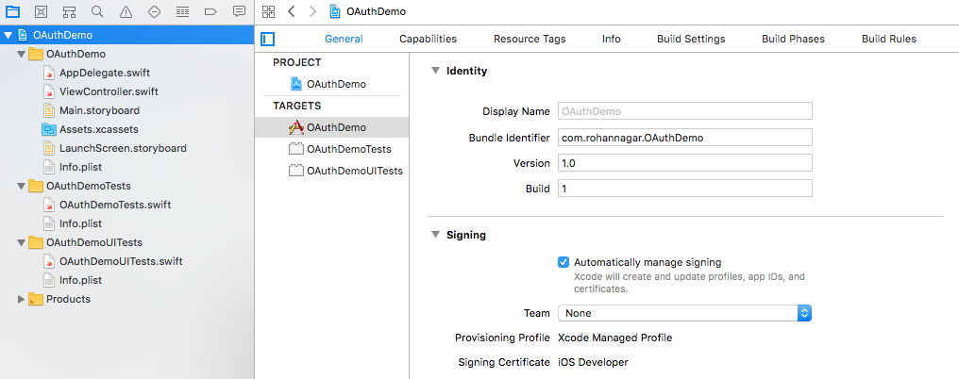Open Assets.xcassets catalog

pos(98,129)
